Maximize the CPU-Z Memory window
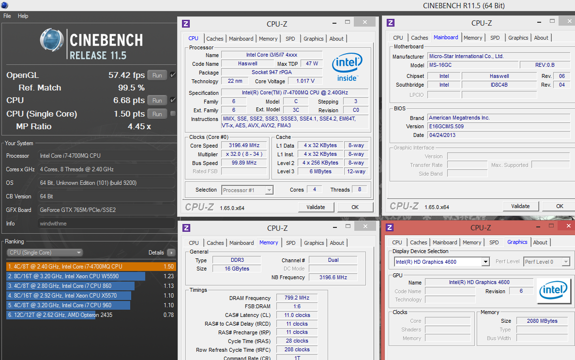 click(x=348, y=226)
